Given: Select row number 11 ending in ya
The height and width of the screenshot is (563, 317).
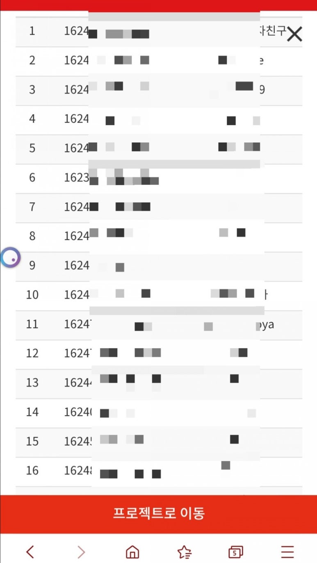Looking at the screenshot, I should pos(159,325).
